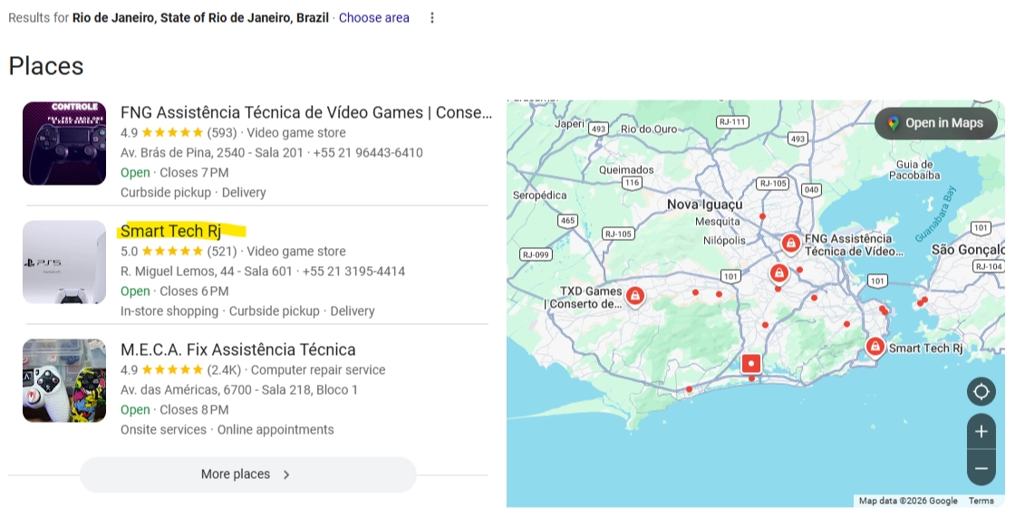
Task: Click the FNG Assistência map pin
Action: (789, 244)
